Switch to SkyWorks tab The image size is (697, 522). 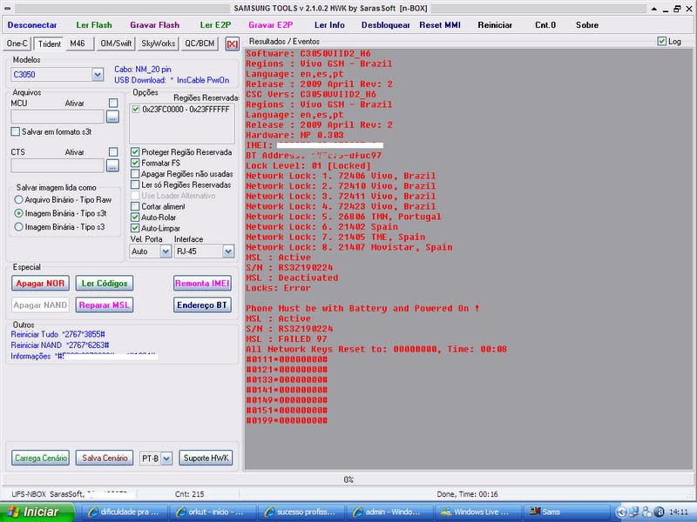coord(158,43)
